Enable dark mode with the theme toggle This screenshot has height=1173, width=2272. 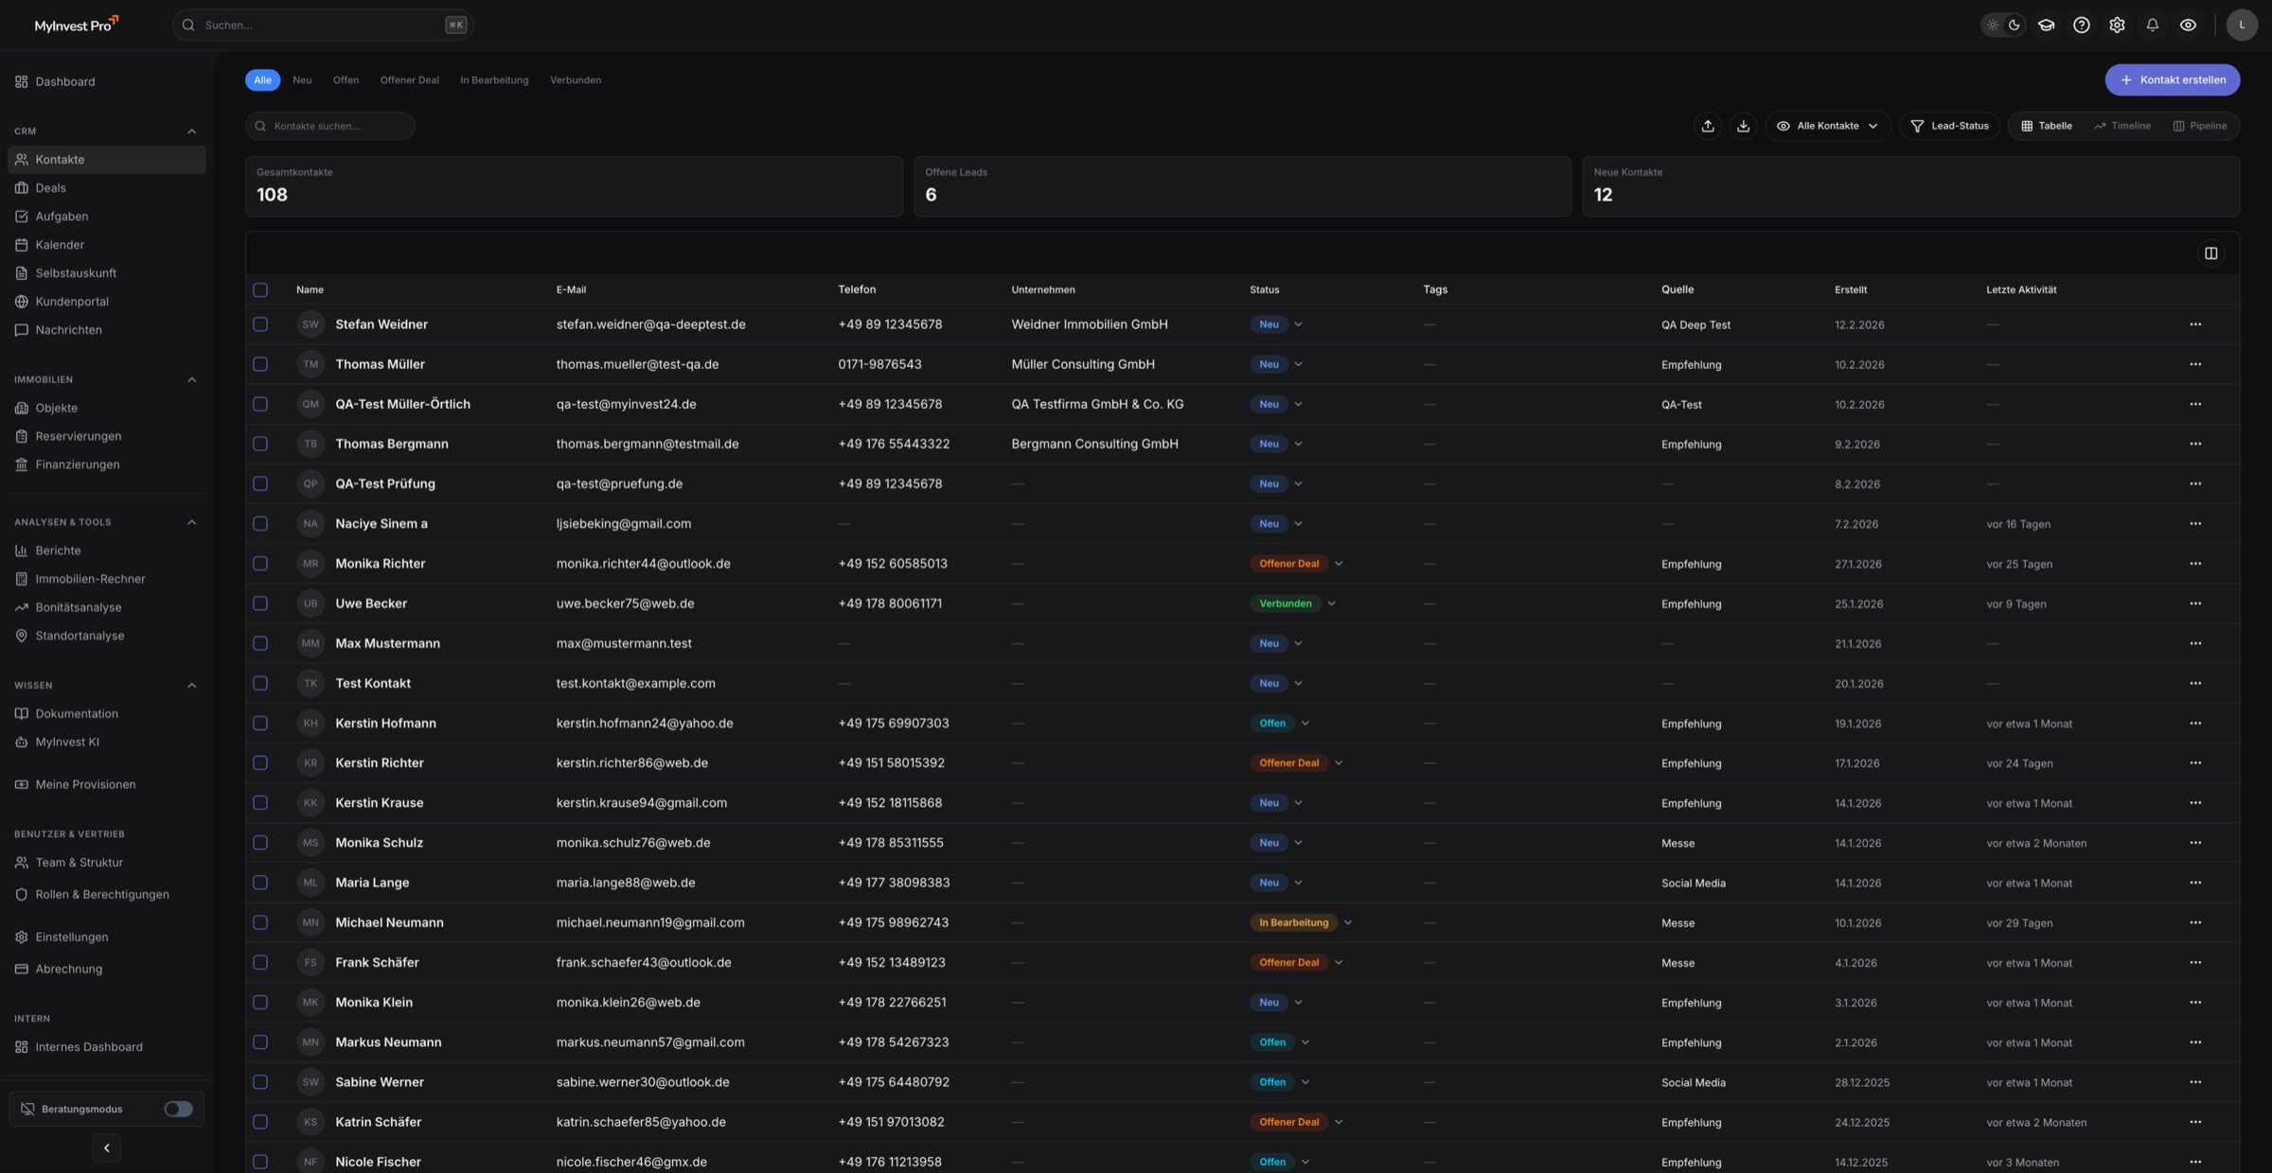[2014, 25]
